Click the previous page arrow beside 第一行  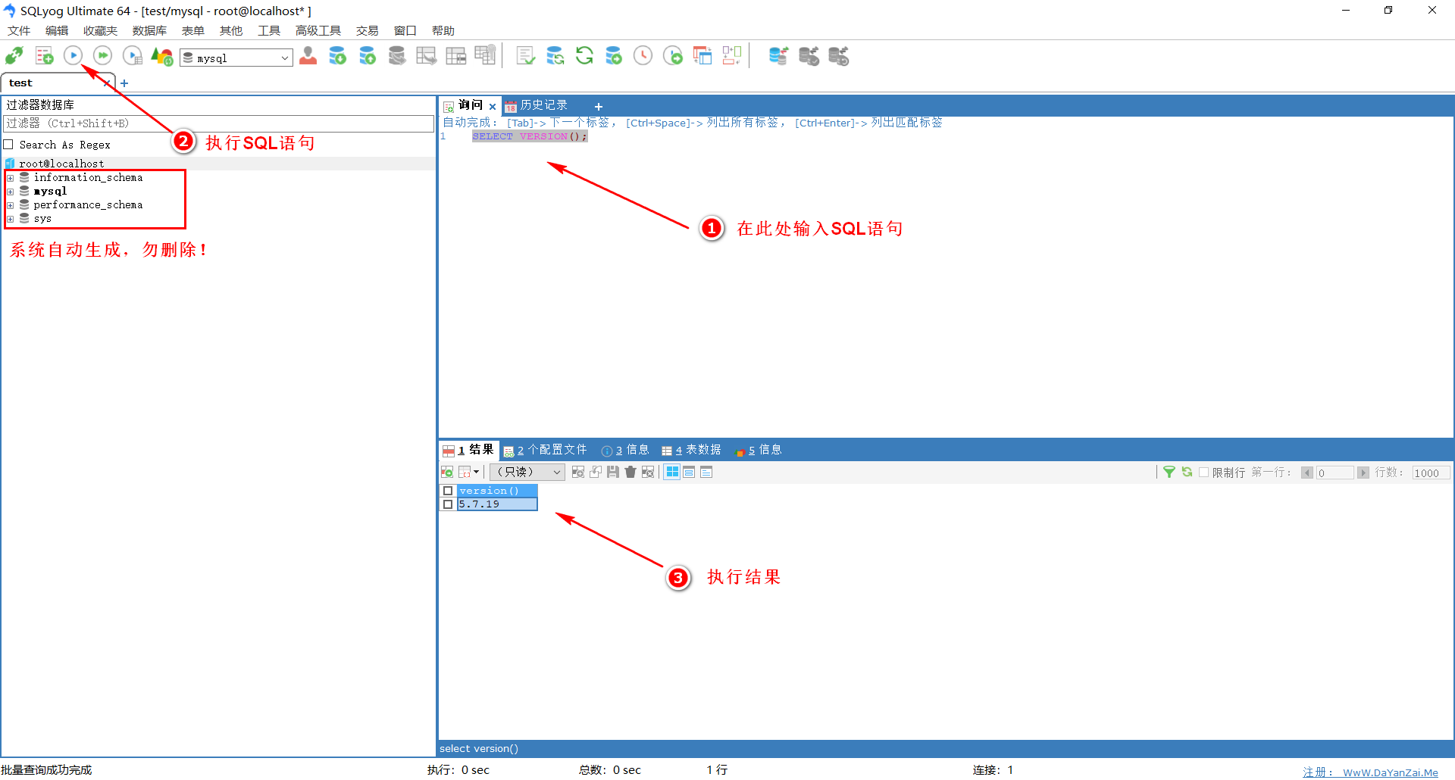click(x=1306, y=473)
